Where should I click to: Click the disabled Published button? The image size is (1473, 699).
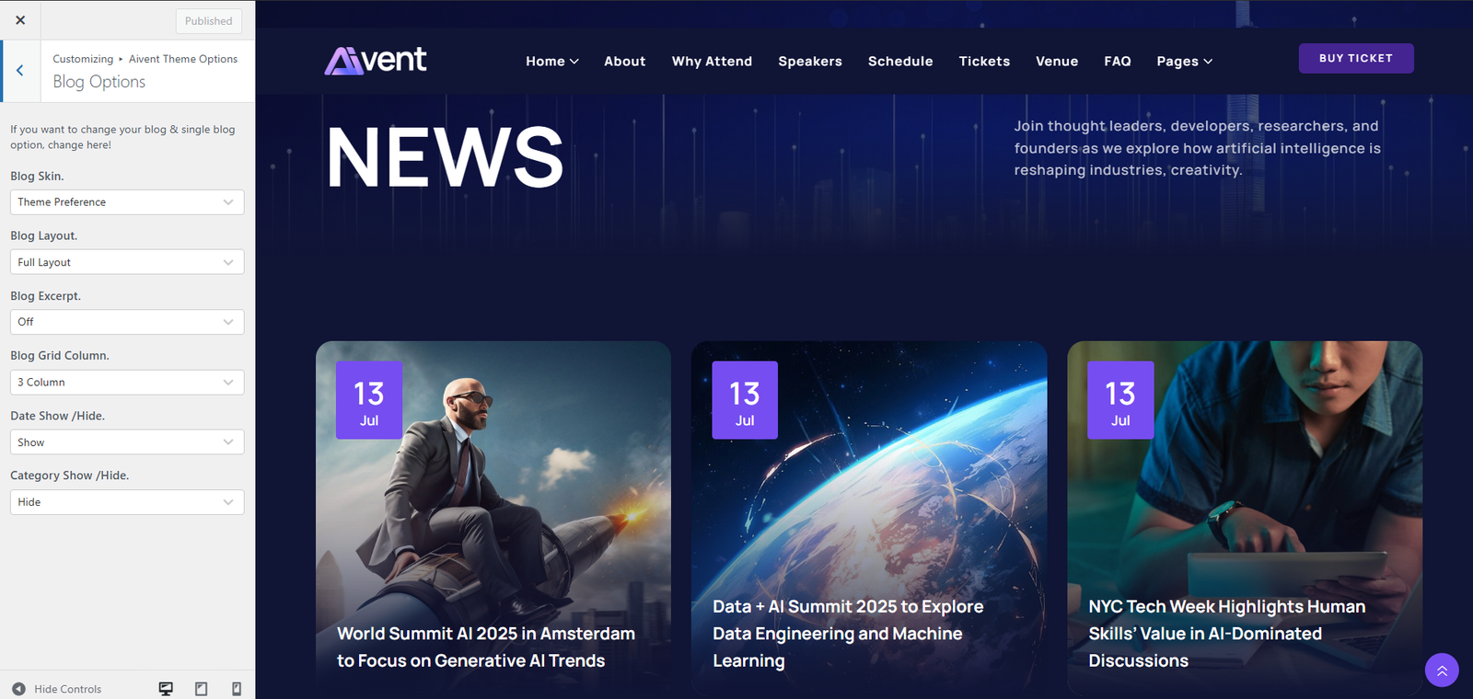pyautogui.click(x=209, y=21)
